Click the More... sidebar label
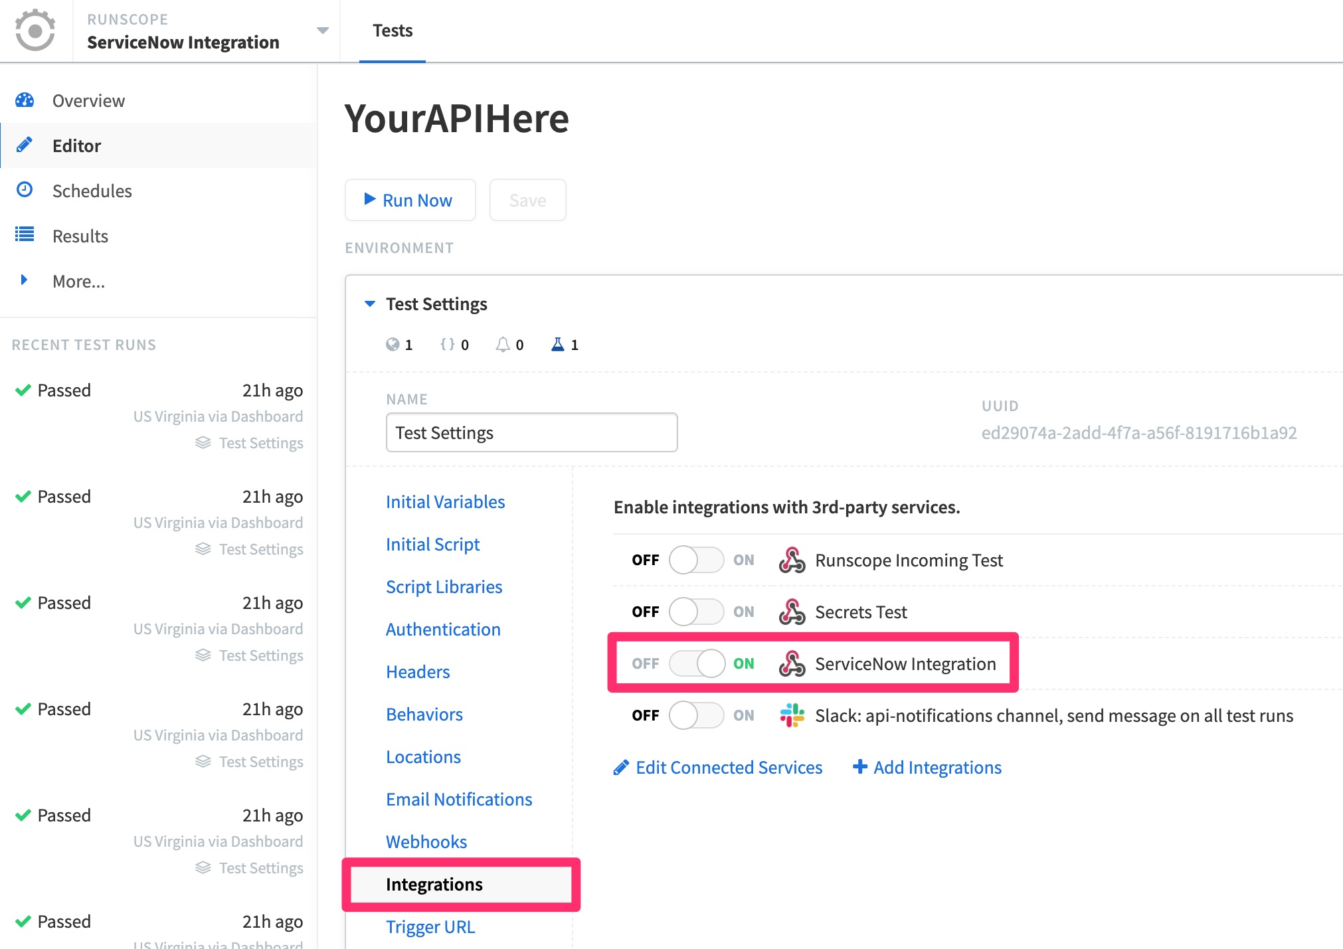The image size is (1343, 949). 78,281
